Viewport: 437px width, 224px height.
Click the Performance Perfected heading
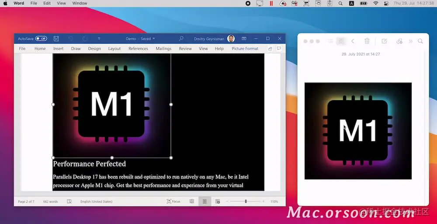coord(90,164)
